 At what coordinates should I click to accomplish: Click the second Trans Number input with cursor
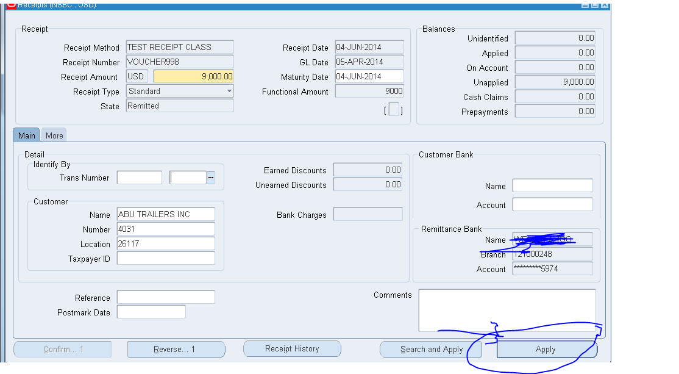[188, 178]
